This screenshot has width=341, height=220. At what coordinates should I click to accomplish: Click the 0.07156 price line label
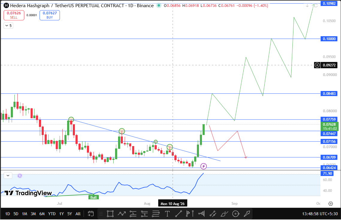coord(329,141)
